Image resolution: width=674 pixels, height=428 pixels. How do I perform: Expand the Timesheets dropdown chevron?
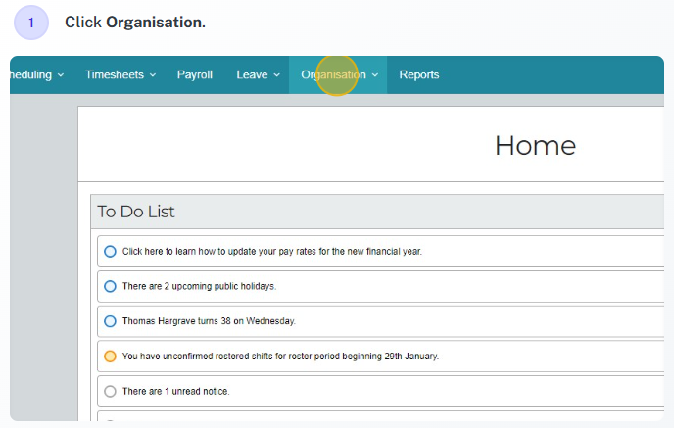click(x=153, y=75)
